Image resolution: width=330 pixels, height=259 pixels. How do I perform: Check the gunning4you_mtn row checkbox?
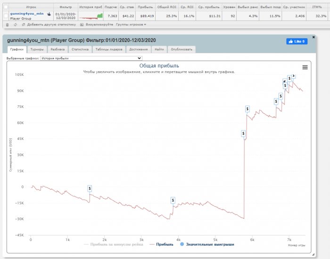(x=6, y=16)
